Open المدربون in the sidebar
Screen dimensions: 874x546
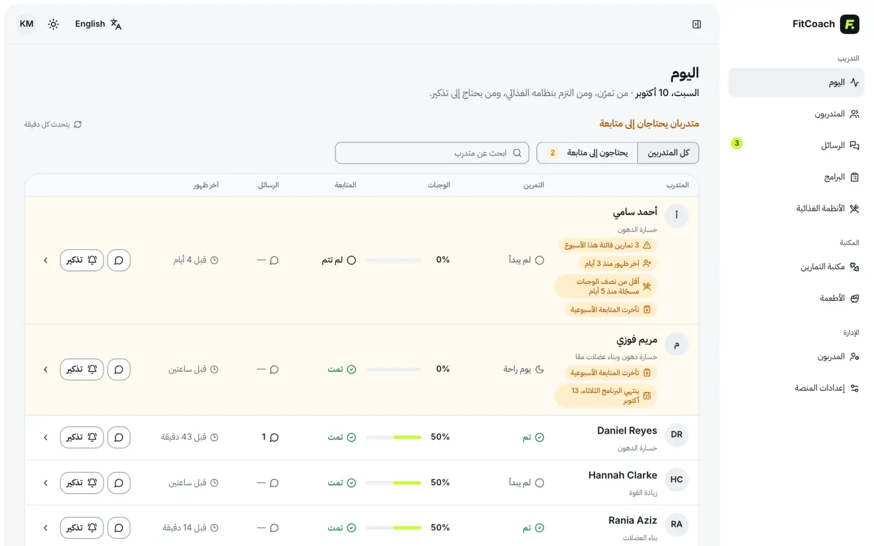click(x=796, y=357)
